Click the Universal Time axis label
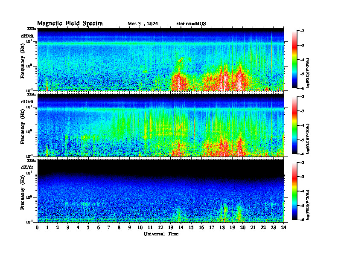 click(161, 234)
